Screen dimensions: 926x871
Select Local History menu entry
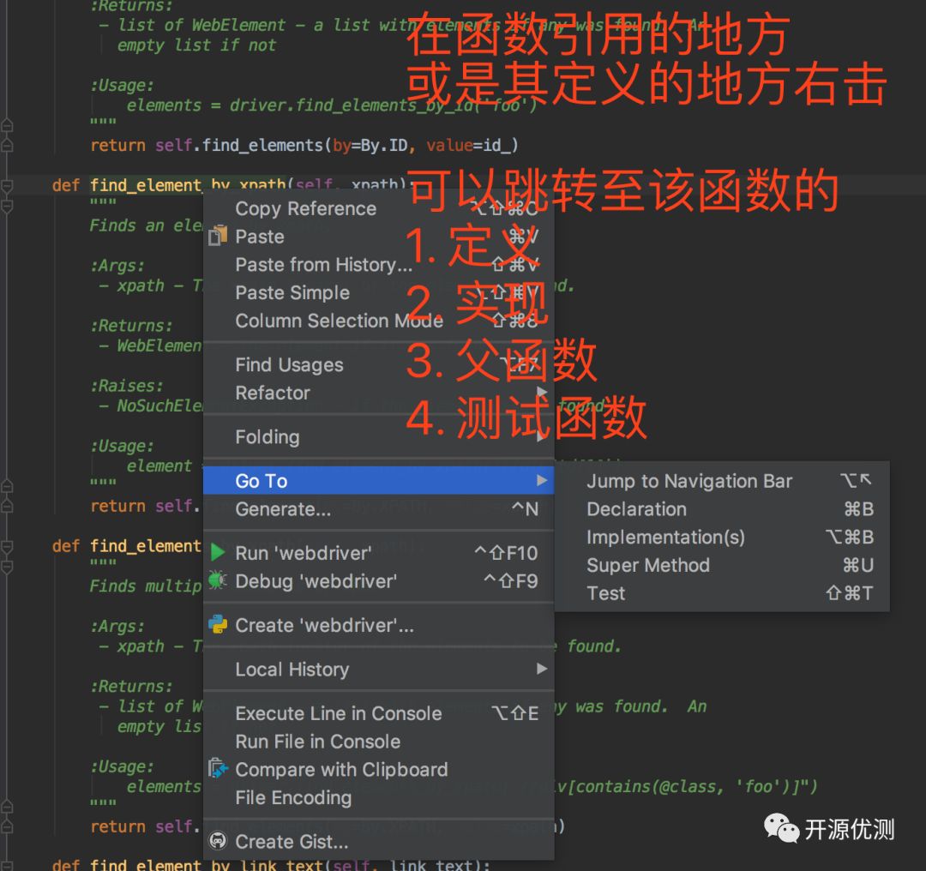(379, 669)
